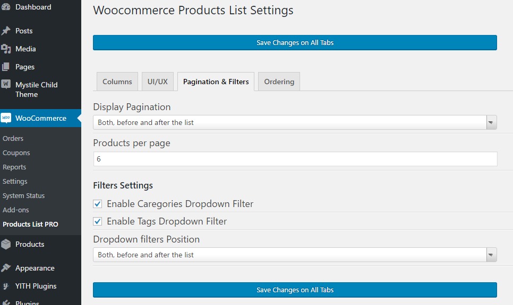This screenshot has width=513, height=305.
Task: Click the Mystile Child Theme icon
Action: click(x=6, y=85)
